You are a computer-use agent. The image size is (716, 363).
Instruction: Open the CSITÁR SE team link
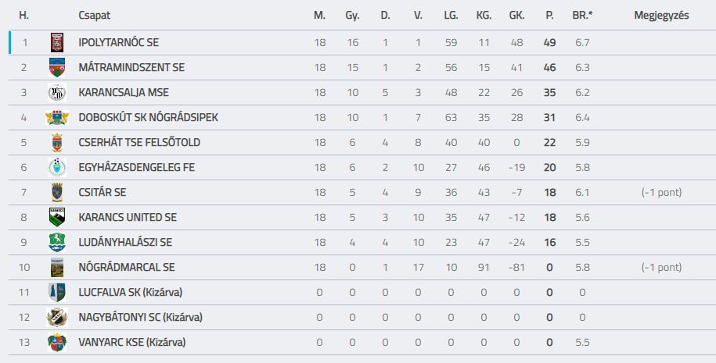[103, 192]
